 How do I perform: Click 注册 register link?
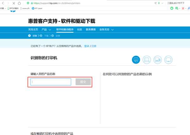point(94,46)
